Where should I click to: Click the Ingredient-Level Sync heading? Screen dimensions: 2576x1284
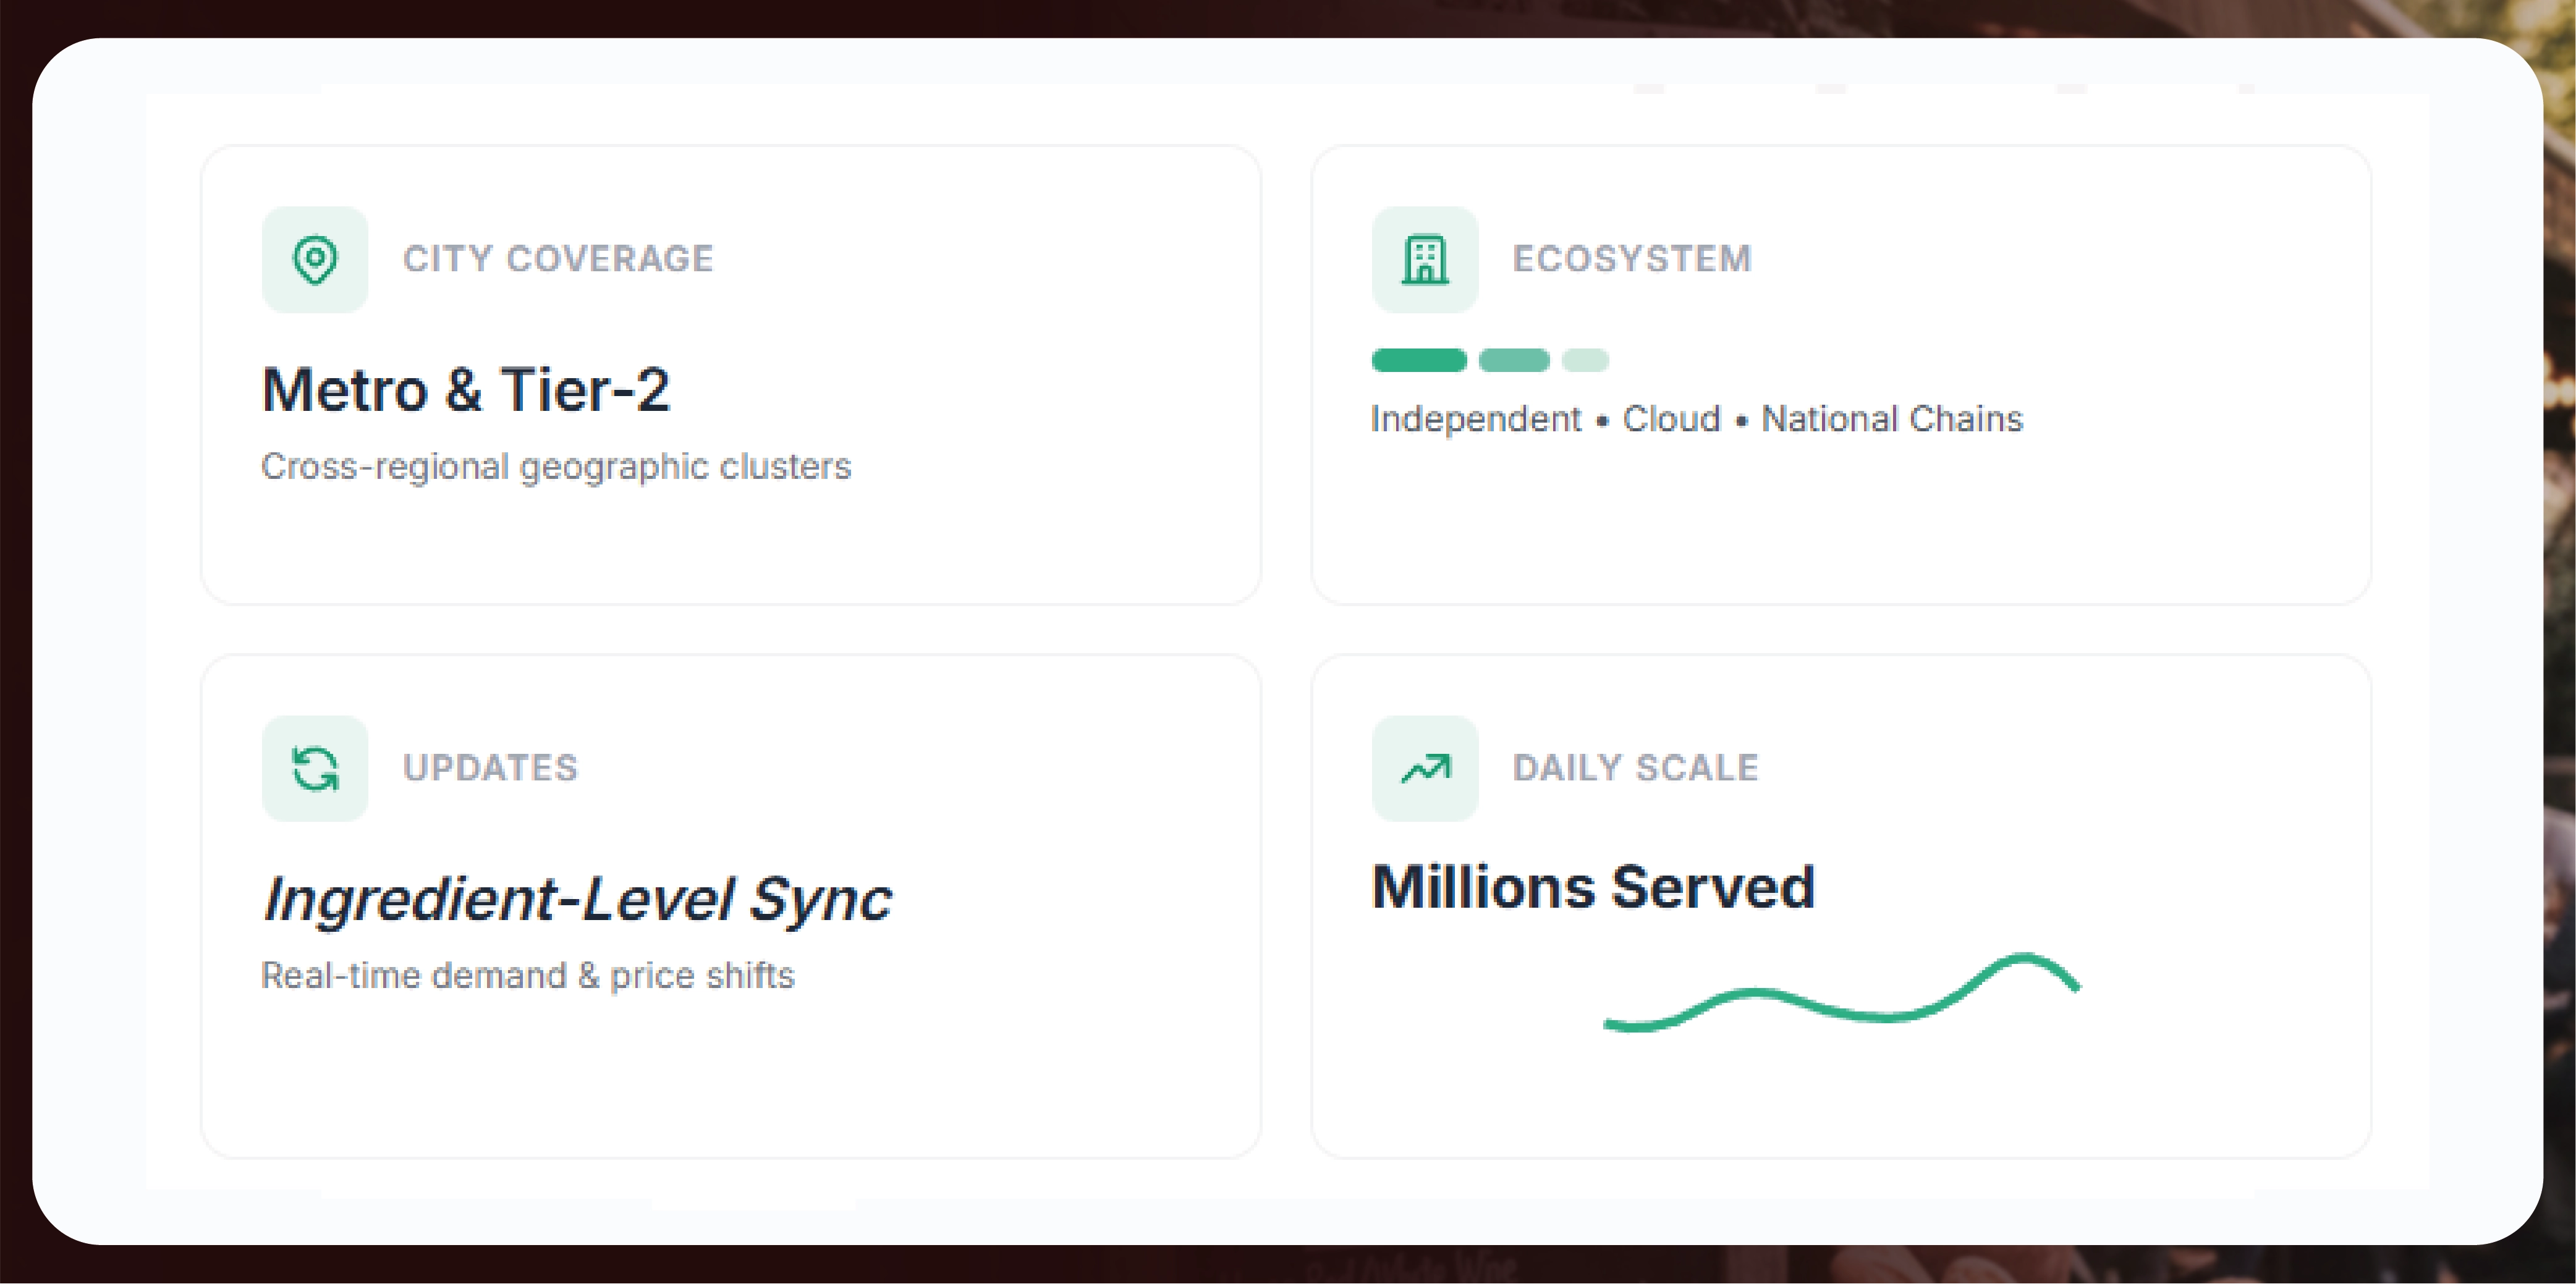[x=577, y=898]
